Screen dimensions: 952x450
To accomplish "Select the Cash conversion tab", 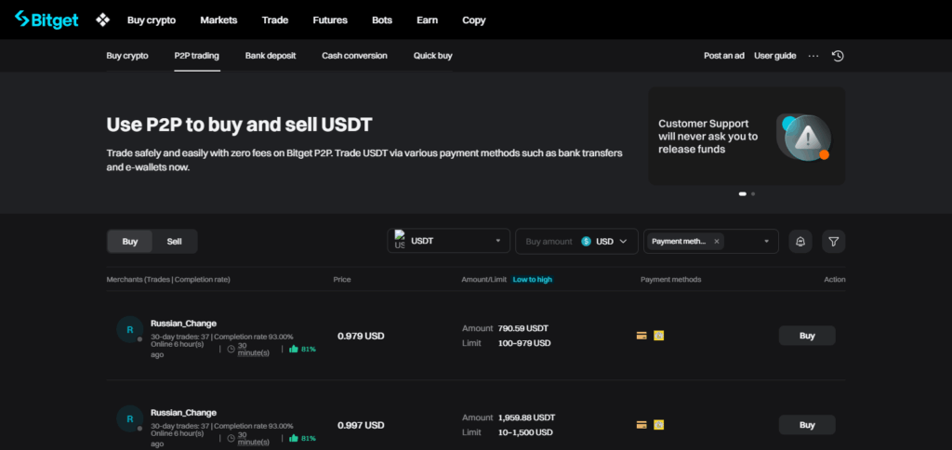I will pyautogui.click(x=354, y=56).
